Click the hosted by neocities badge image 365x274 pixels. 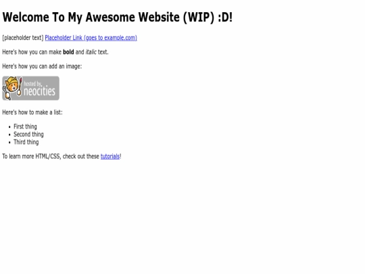coord(30,89)
